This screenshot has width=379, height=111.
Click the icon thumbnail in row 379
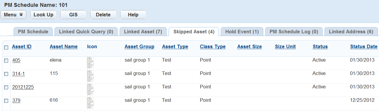90,103
